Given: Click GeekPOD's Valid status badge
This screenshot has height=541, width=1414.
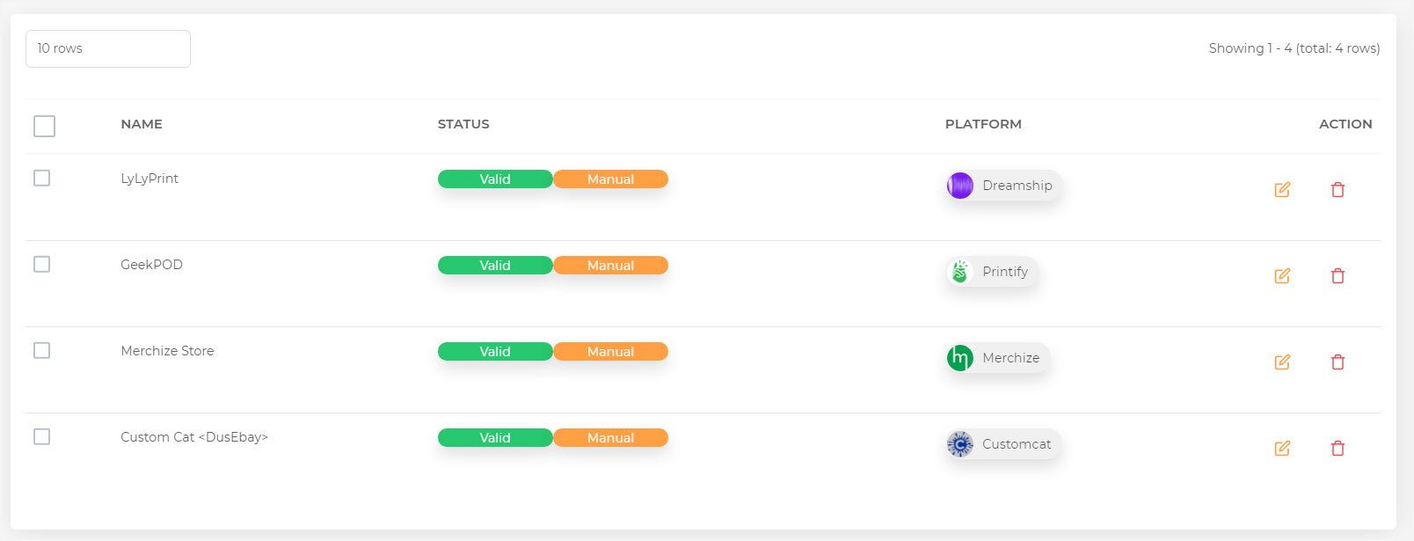Looking at the screenshot, I should coord(495,266).
